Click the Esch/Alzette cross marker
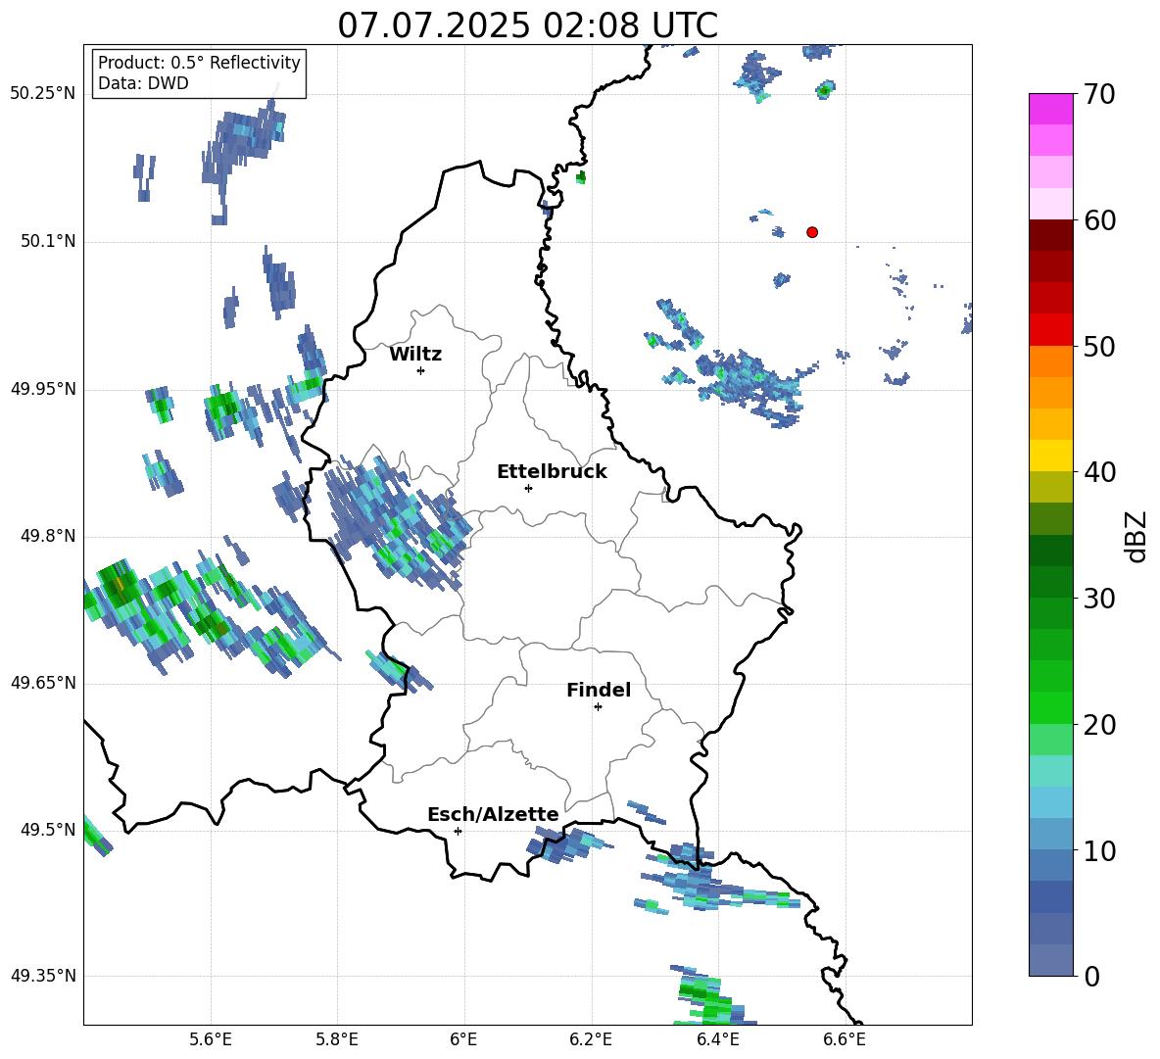1160x1059 pixels. (458, 831)
